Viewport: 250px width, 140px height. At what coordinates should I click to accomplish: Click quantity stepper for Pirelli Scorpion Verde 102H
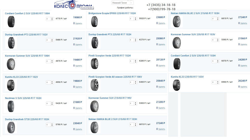click(135, 61)
